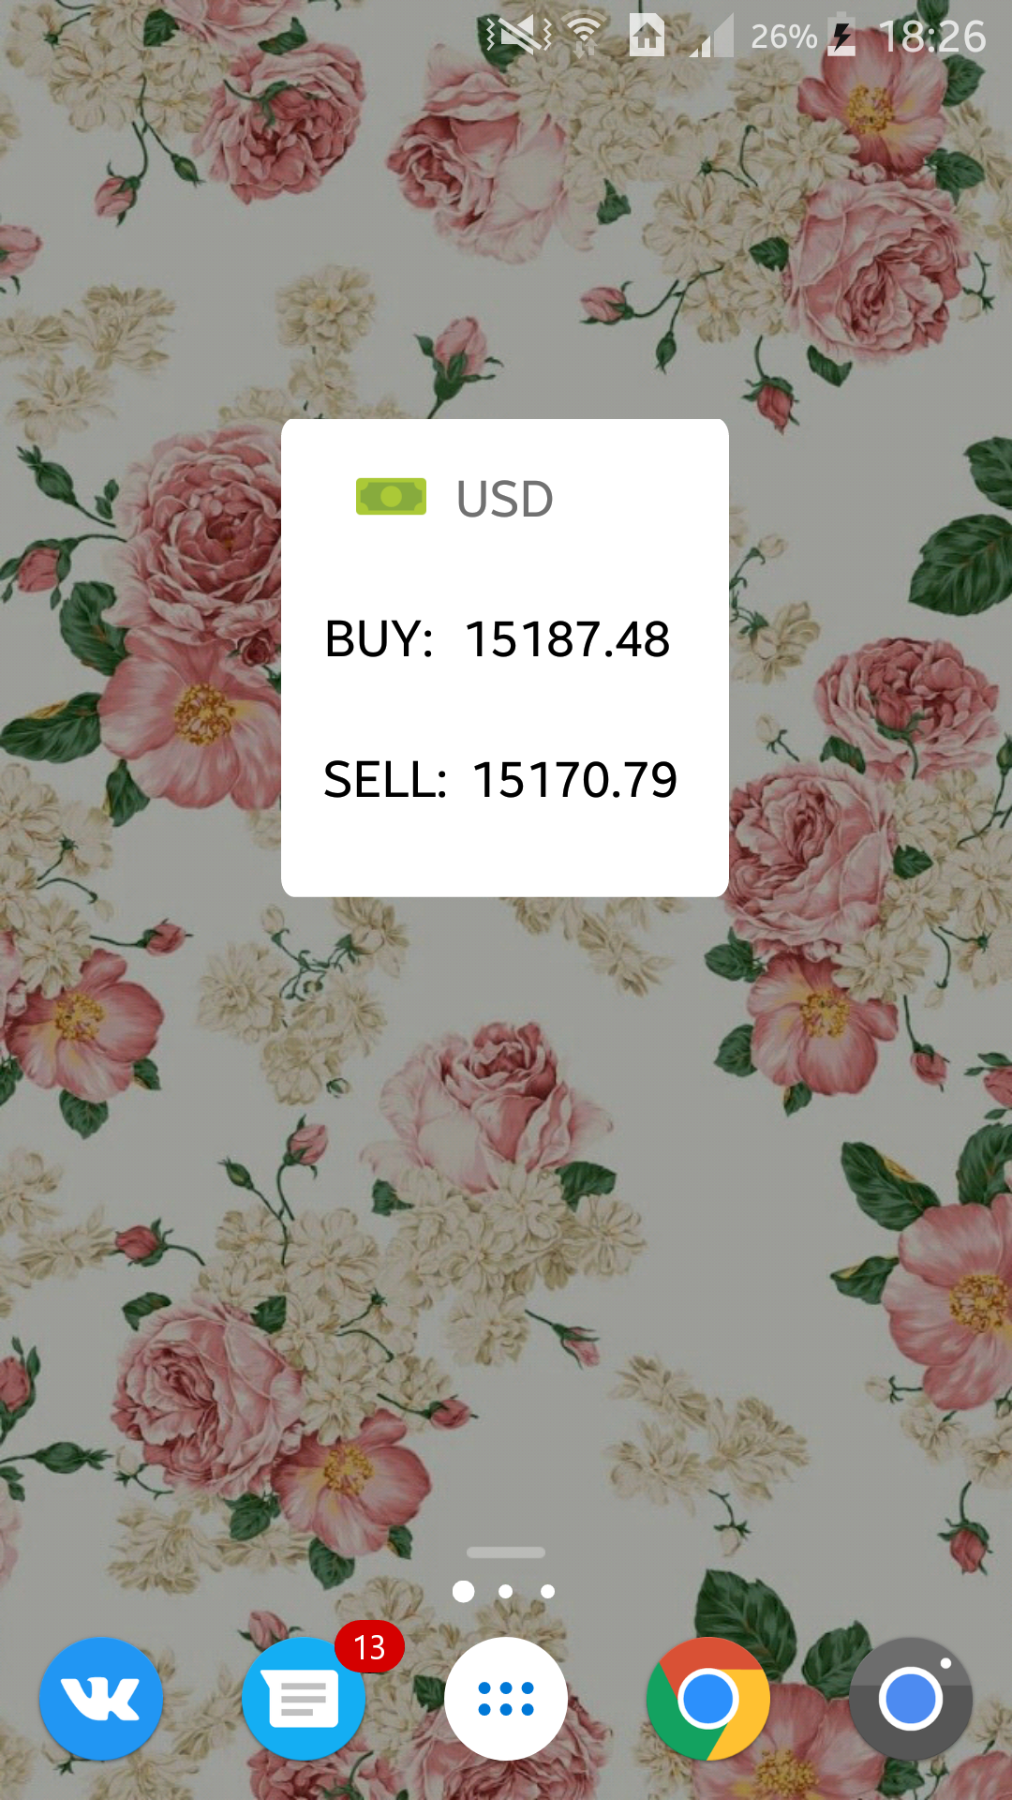
Task: Tap the charging battery icon
Action: tap(841, 37)
